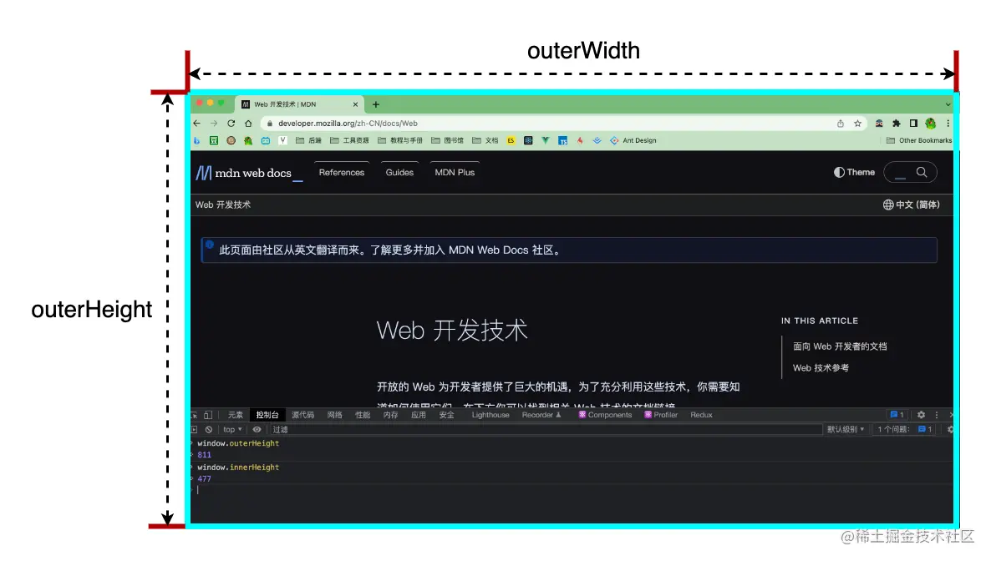991x561 pixels.
Task: Open the Guides menu on MDN
Action: 399,173
